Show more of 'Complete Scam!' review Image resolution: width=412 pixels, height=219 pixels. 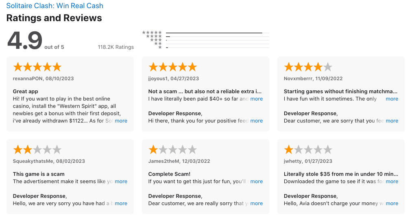[257, 182]
